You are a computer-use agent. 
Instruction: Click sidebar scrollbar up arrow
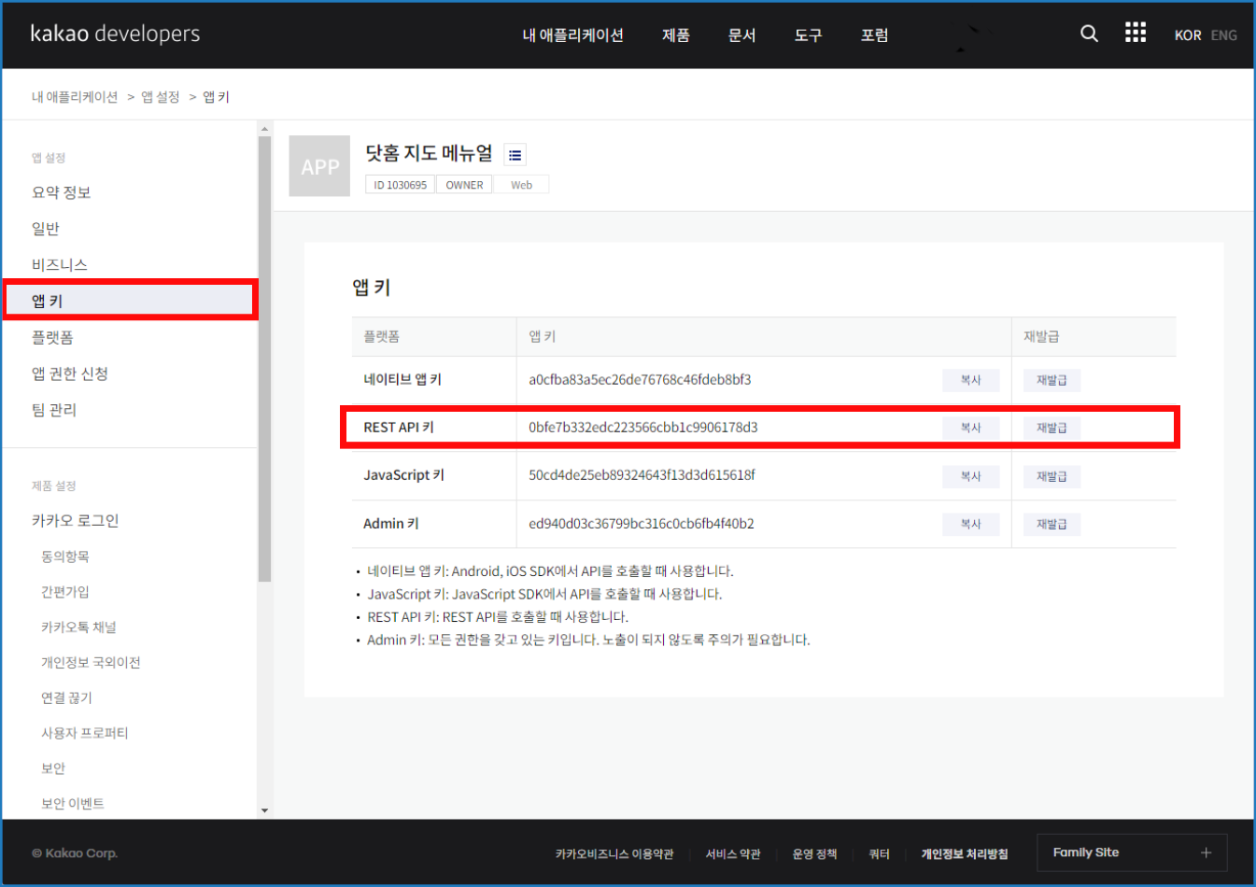(x=264, y=129)
